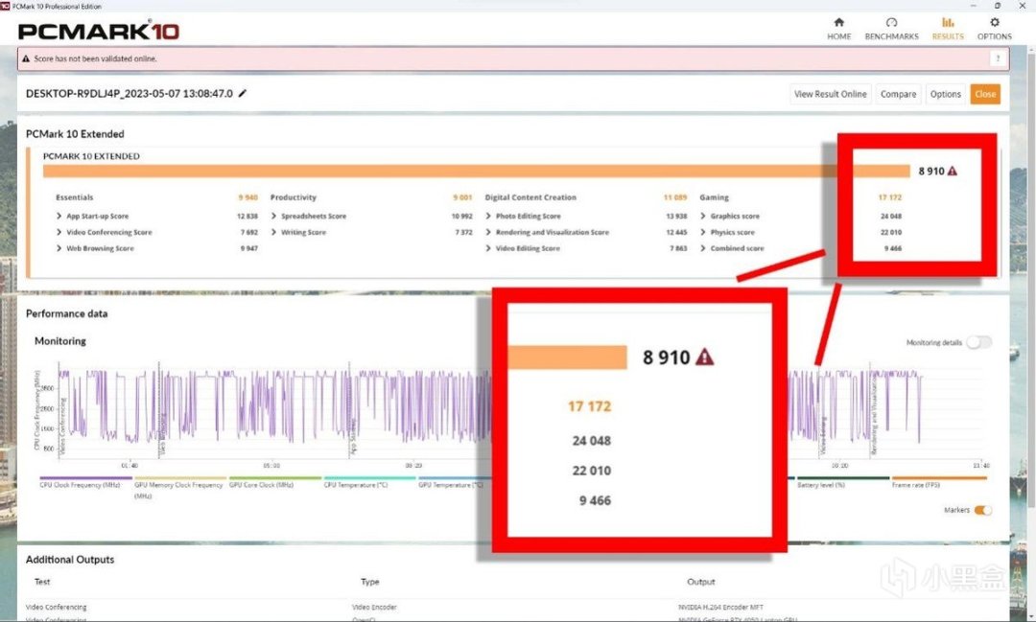Viewport: 1036px width, 622px height.
Task: Click the Output column header
Action: pyautogui.click(x=701, y=582)
